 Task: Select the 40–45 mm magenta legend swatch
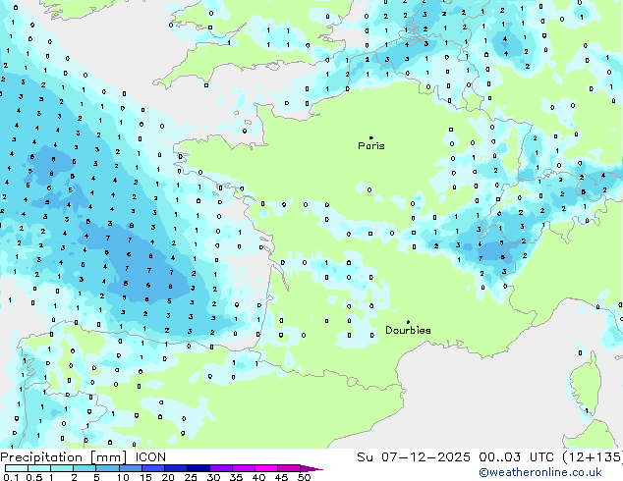(x=266, y=468)
